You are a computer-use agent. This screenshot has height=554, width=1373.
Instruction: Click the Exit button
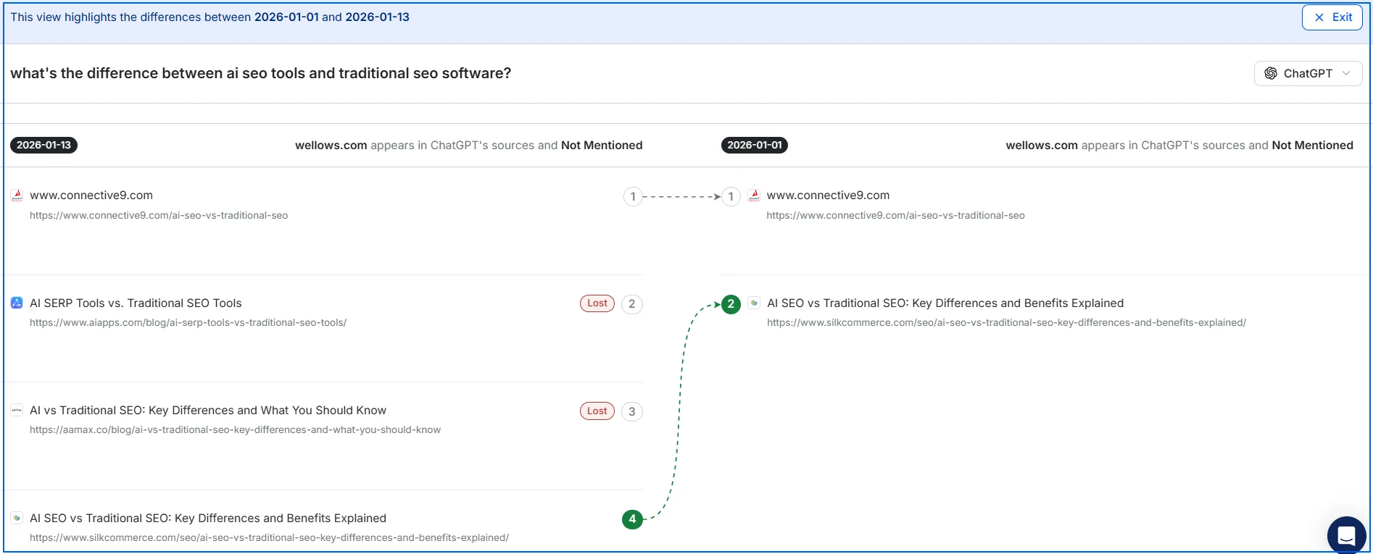pos(1332,17)
